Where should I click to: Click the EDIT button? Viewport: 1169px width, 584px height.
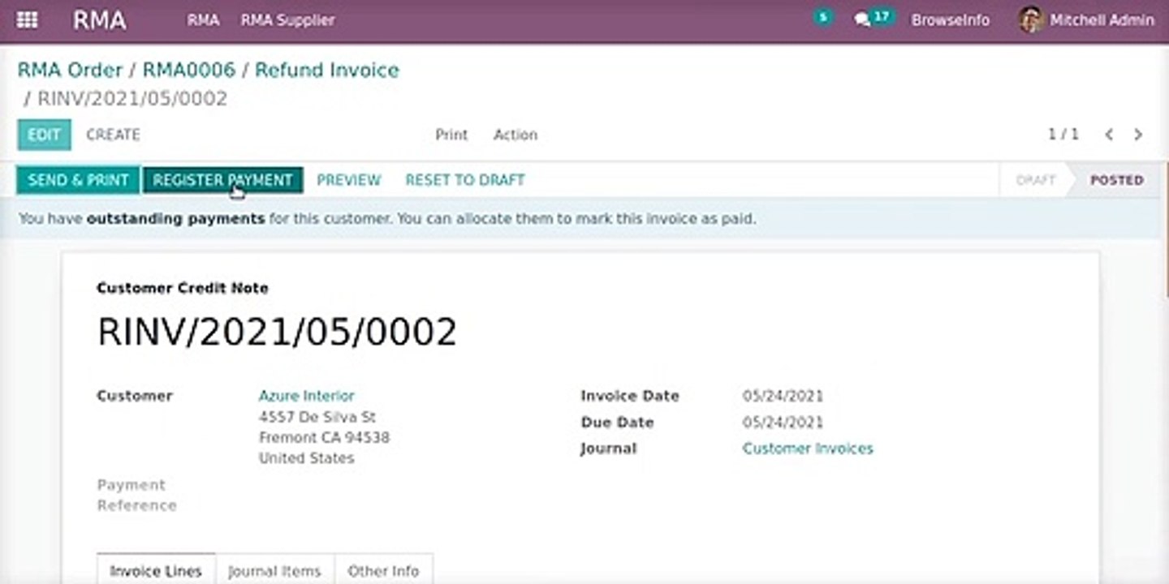(x=44, y=135)
